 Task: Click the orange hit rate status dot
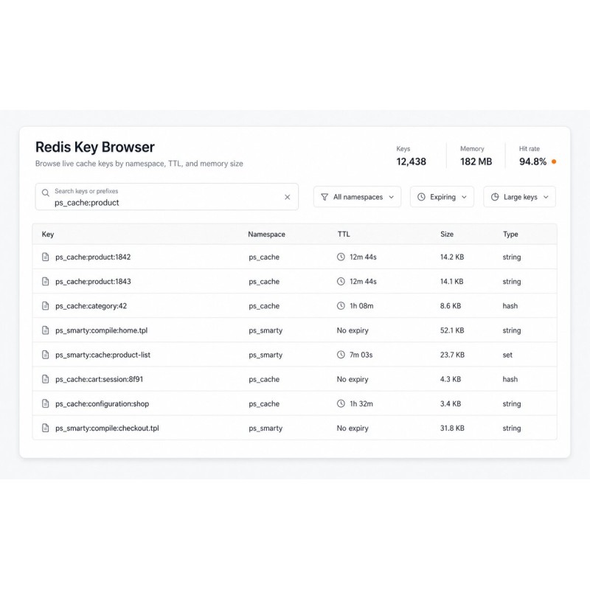(x=554, y=162)
